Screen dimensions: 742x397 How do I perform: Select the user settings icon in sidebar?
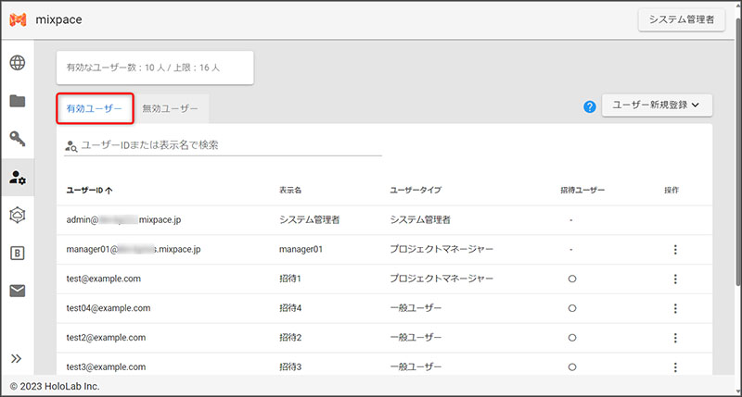(18, 177)
